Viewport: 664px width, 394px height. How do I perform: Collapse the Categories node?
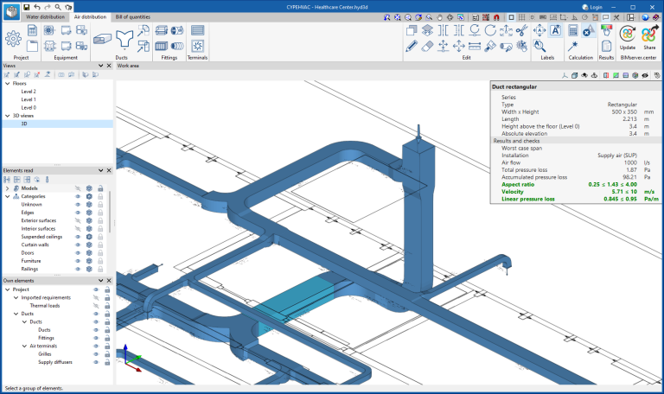[x=7, y=196]
